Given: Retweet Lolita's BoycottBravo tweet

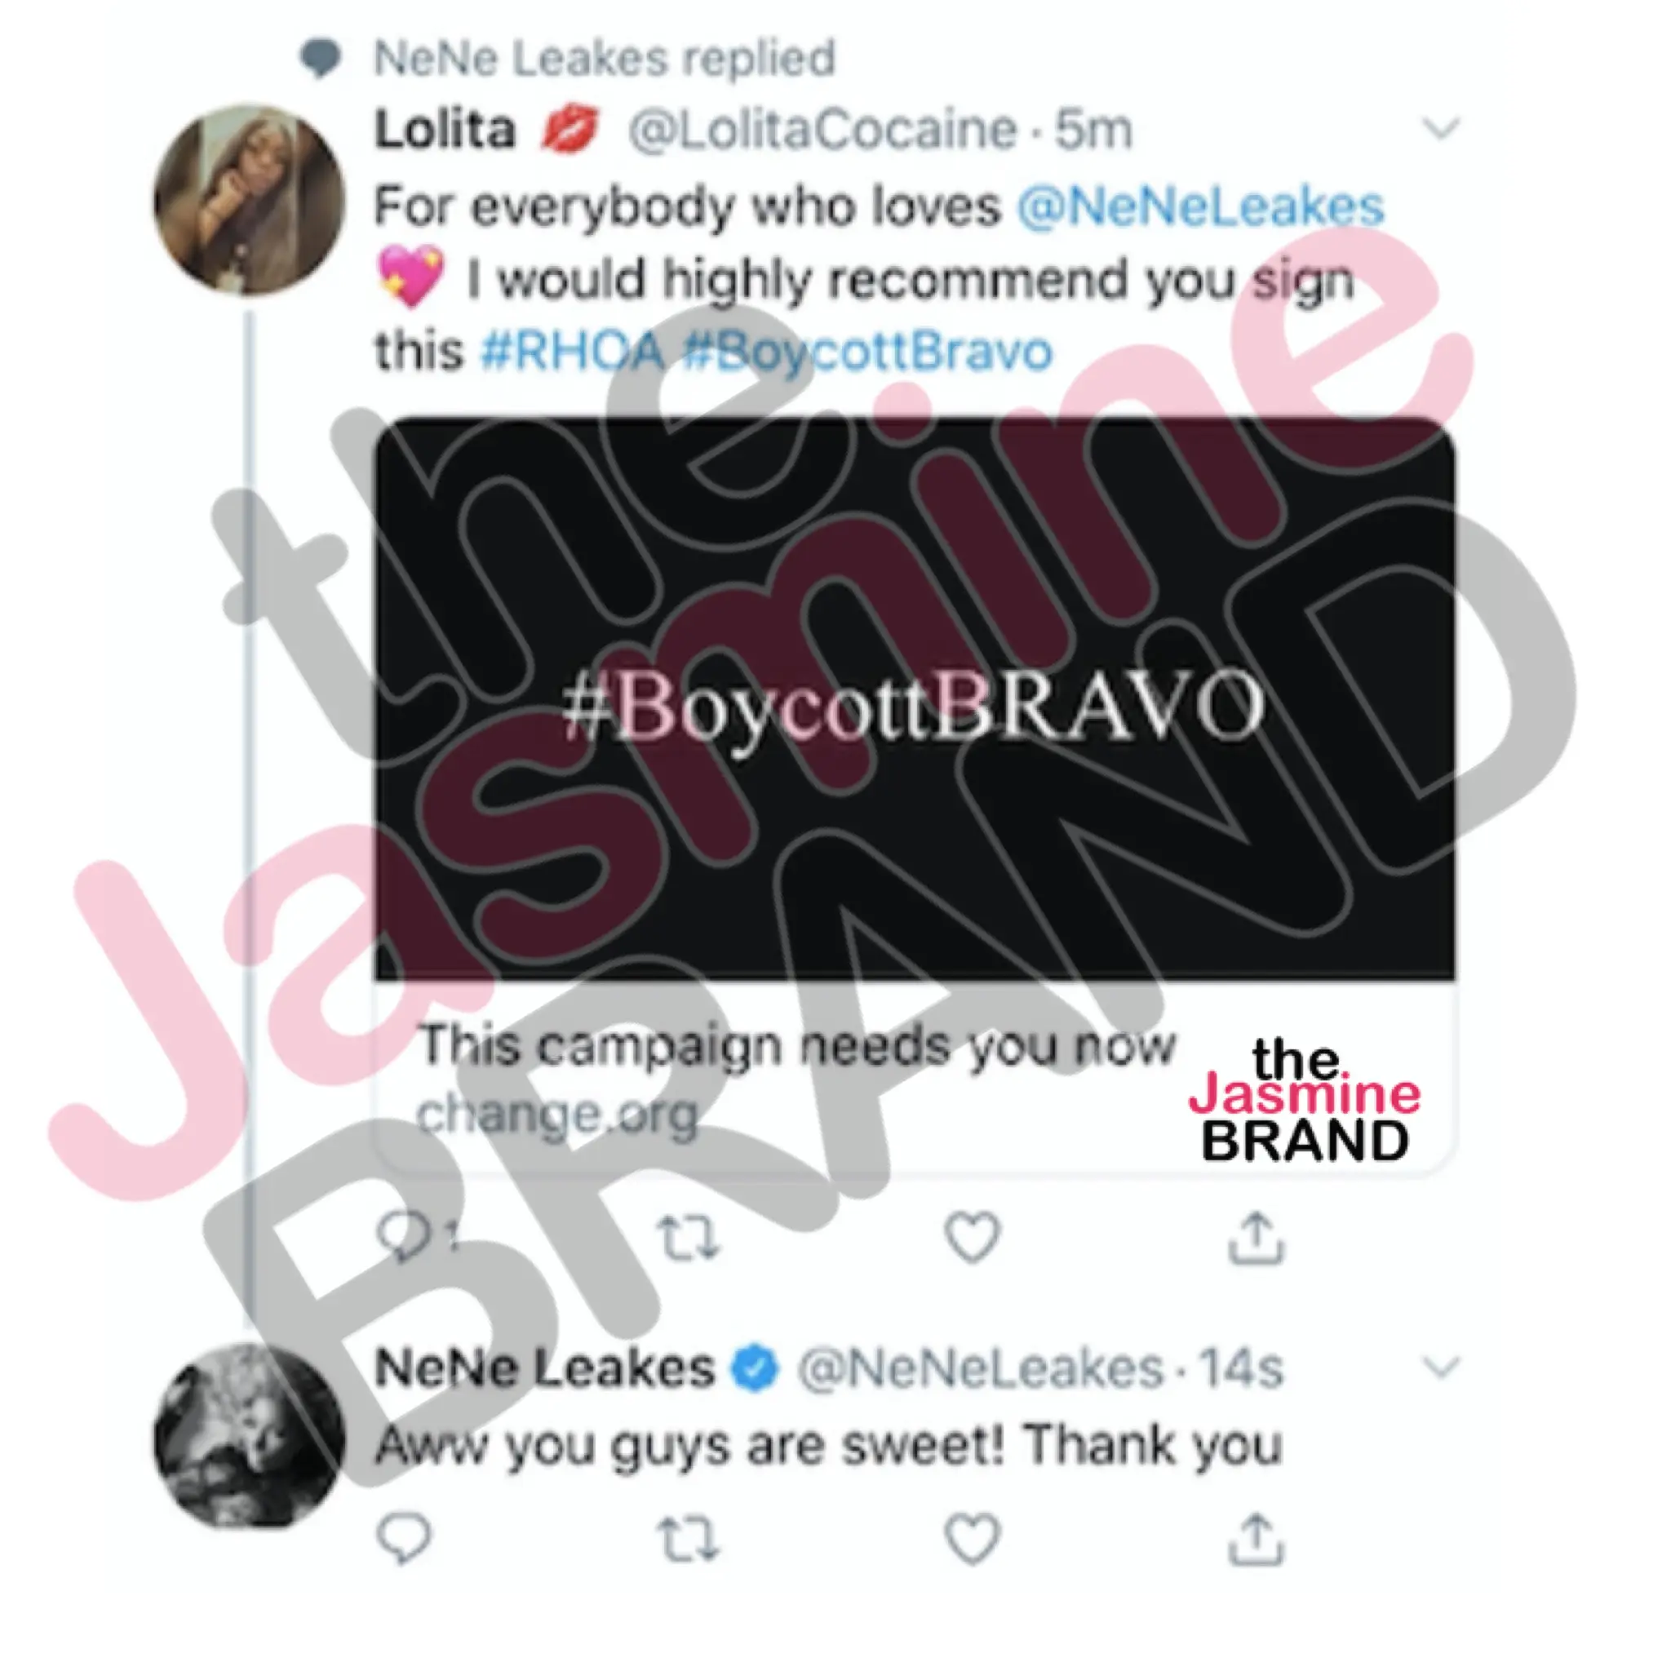Looking at the screenshot, I should coord(688,1237).
